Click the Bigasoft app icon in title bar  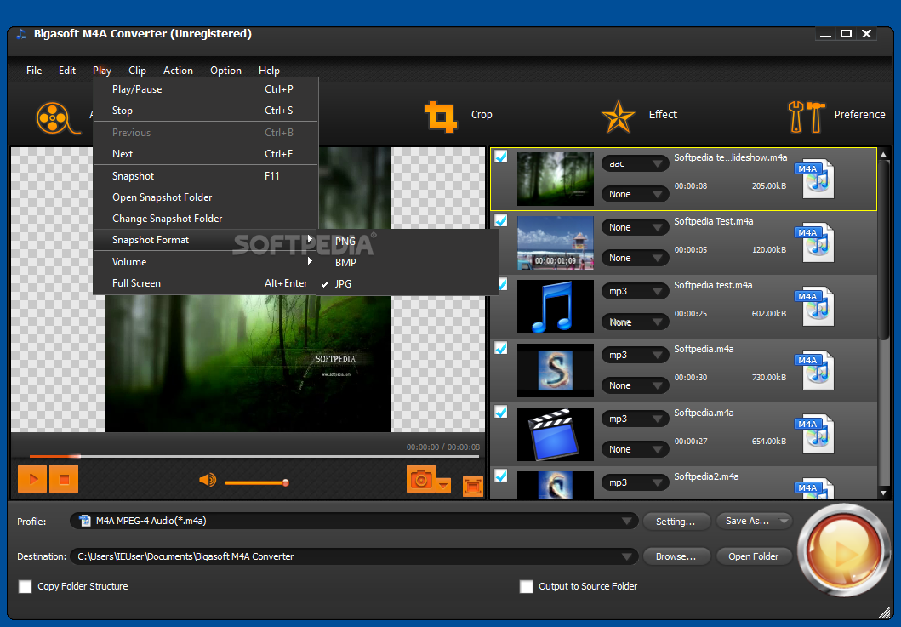(x=21, y=34)
